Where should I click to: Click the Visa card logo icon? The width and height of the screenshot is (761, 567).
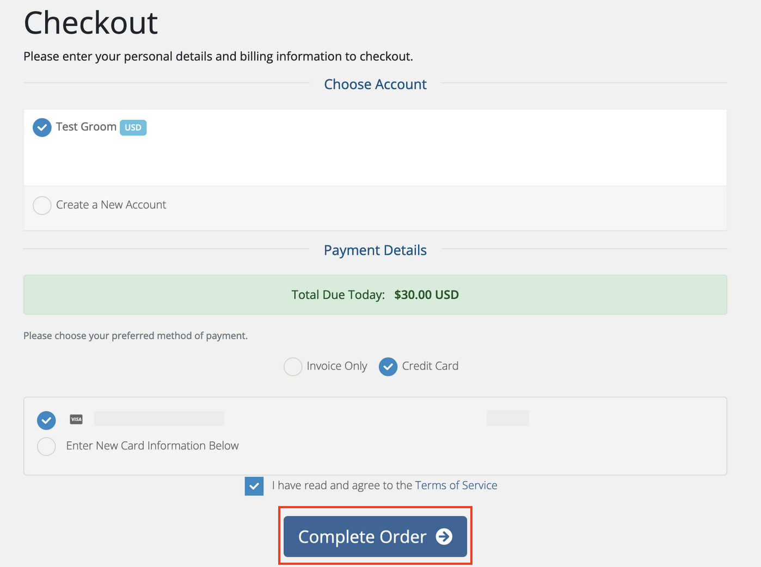point(76,419)
